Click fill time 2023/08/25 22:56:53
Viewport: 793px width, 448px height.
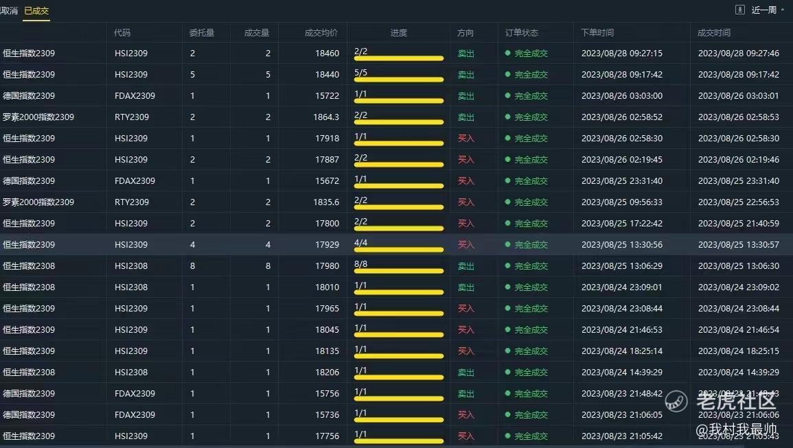(738, 202)
